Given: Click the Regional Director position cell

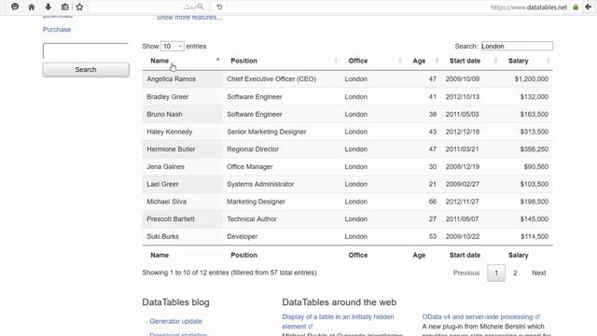Looking at the screenshot, I should coord(281,149).
